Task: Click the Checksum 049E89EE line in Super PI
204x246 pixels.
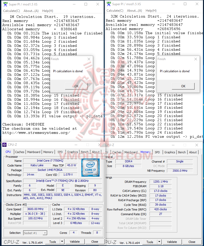Action: [x=23, y=124]
